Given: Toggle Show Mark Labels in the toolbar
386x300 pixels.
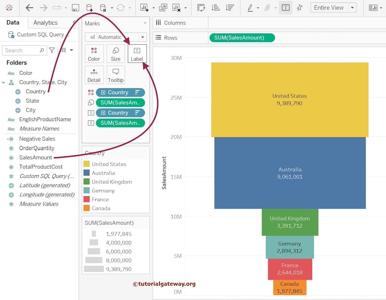Looking at the screenshot, I should [285, 8].
